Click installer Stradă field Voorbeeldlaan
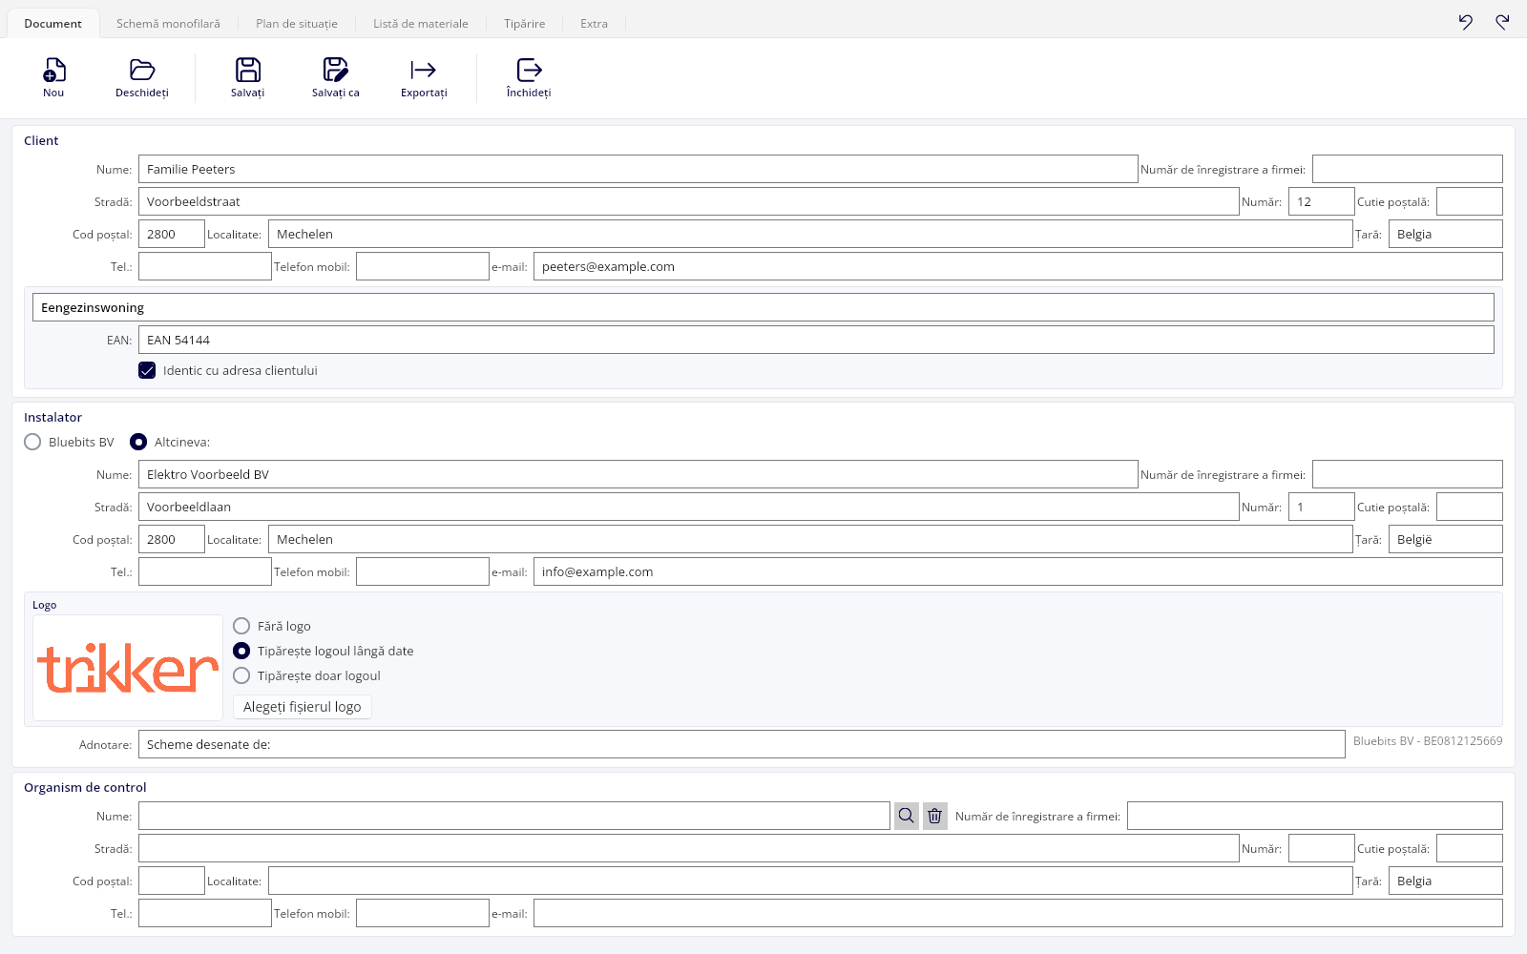The width and height of the screenshot is (1527, 954). [x=689, y=507]
